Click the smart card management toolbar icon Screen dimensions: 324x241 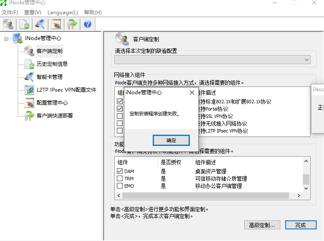[x=40, y=24]
